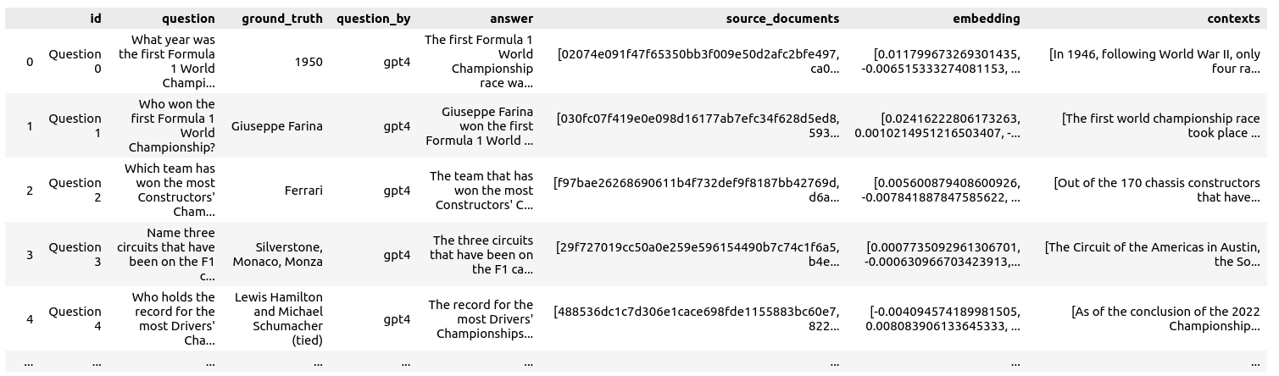Click the 'Giuseppe Farina' ground truth cell
This screenshot has height=376, width=1279.
point(277,126)
